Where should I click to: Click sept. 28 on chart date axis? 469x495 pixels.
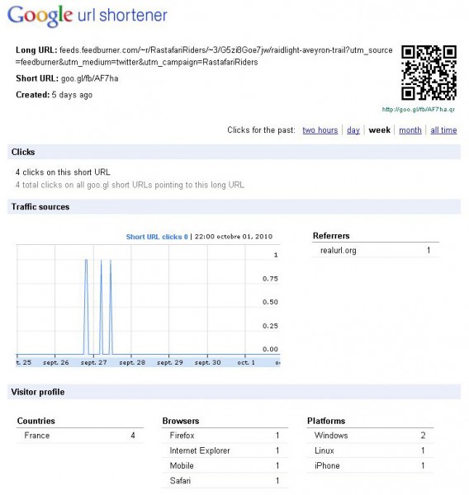pos(132,362)
